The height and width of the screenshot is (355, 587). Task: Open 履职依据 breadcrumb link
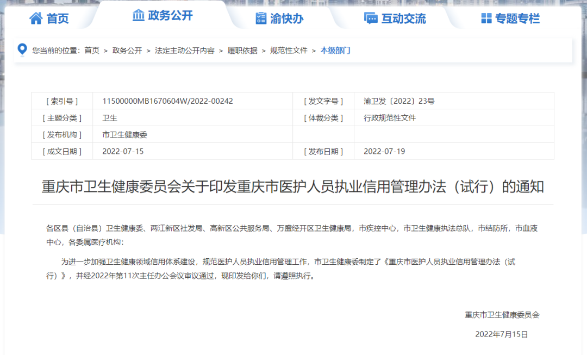tap(242, 50)
